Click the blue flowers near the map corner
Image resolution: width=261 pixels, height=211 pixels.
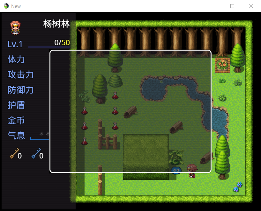[x=238, y=187]
